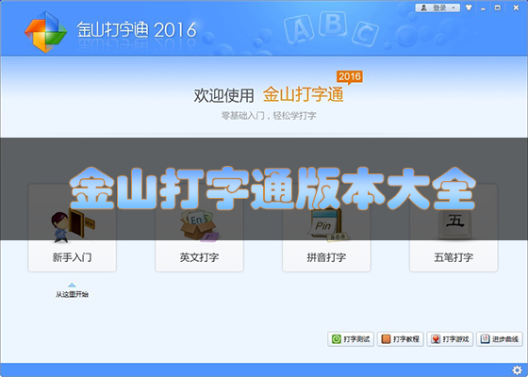This screenshot has height=377, width=528.
Task: Close the 金山打字通 window
Action: [516, 8]
